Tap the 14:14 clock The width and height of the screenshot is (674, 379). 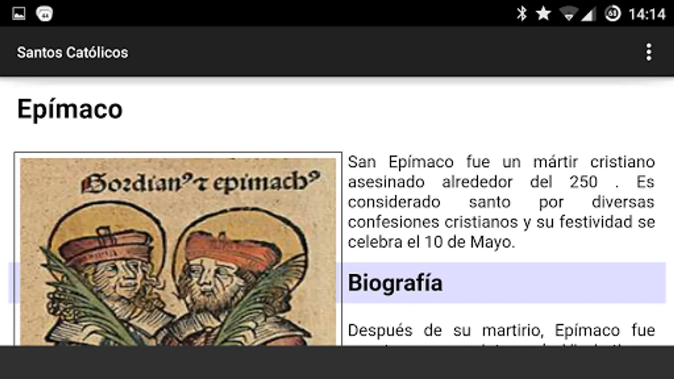(647, 14)
